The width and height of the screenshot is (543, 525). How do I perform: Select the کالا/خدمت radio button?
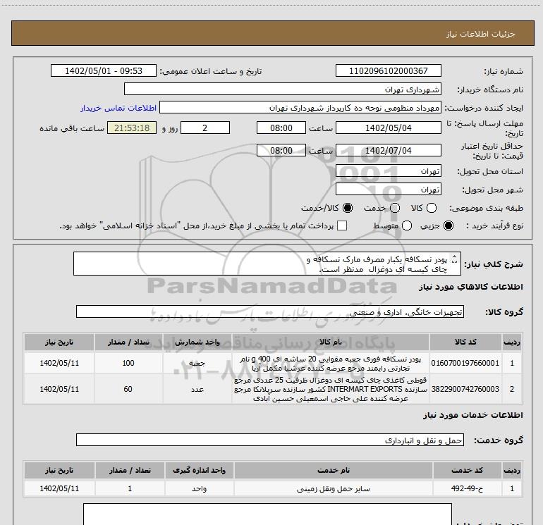point(348,208)
